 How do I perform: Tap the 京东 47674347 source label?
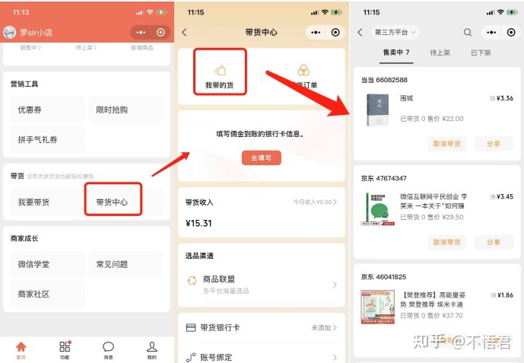pyautogui.click(x=383, y=178)
